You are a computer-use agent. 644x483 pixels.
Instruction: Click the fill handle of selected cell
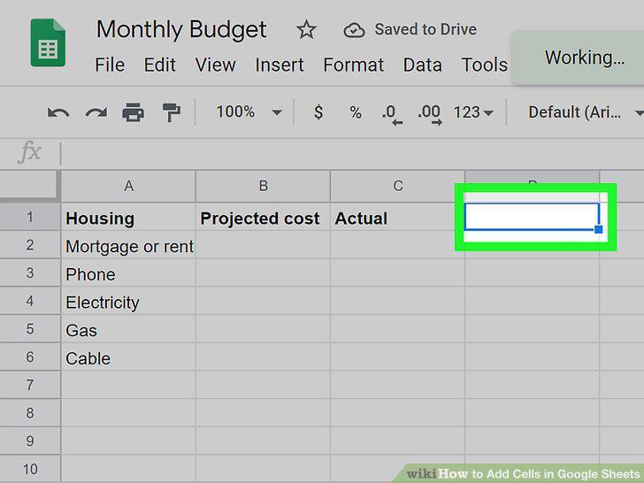point(599,229)
